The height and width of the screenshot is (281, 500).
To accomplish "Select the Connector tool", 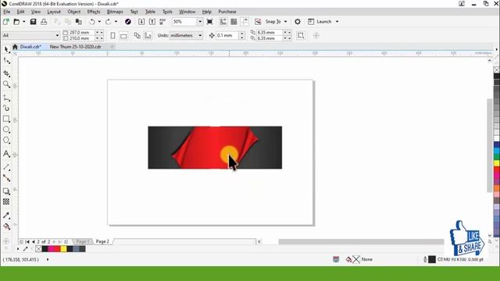I will [x=6, y=178].
